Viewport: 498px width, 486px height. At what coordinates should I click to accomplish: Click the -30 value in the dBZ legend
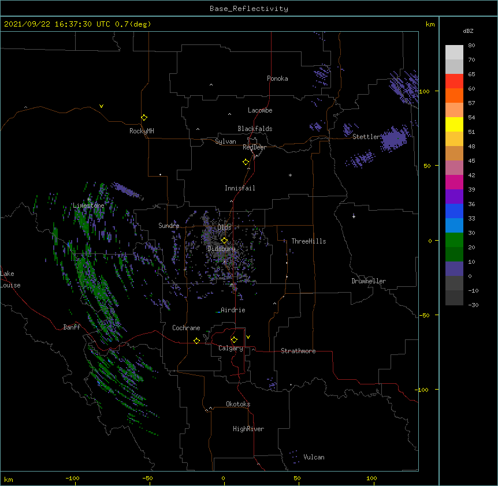point(473,305)
